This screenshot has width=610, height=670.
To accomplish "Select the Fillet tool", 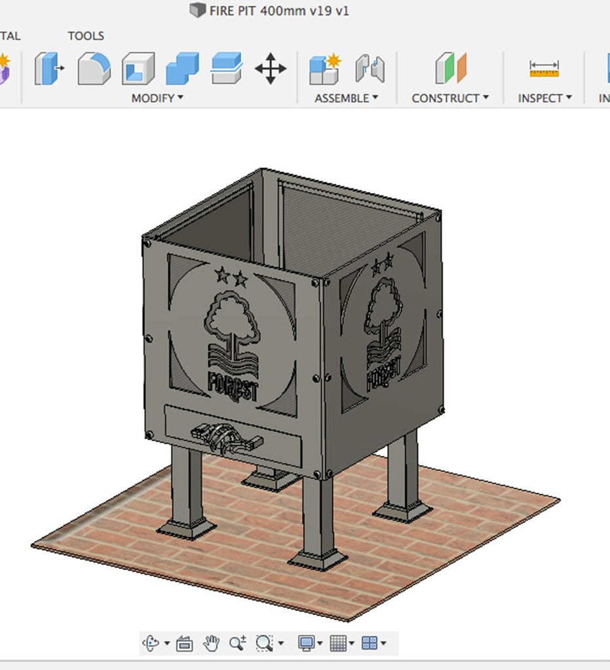I will coord(94,68).
